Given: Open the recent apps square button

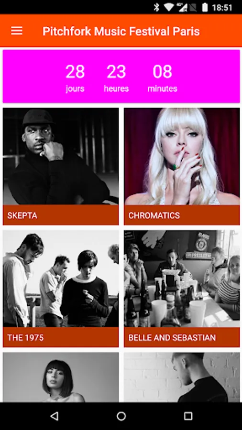Looking at the screenshot, I should 188,416.
